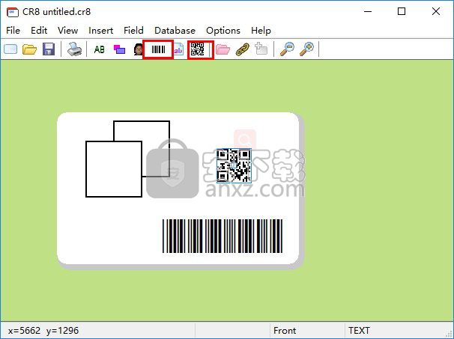This screenshot has height=339, width=454.
Task: Click the Front side indicator in status bar
Action: [285, 330]
